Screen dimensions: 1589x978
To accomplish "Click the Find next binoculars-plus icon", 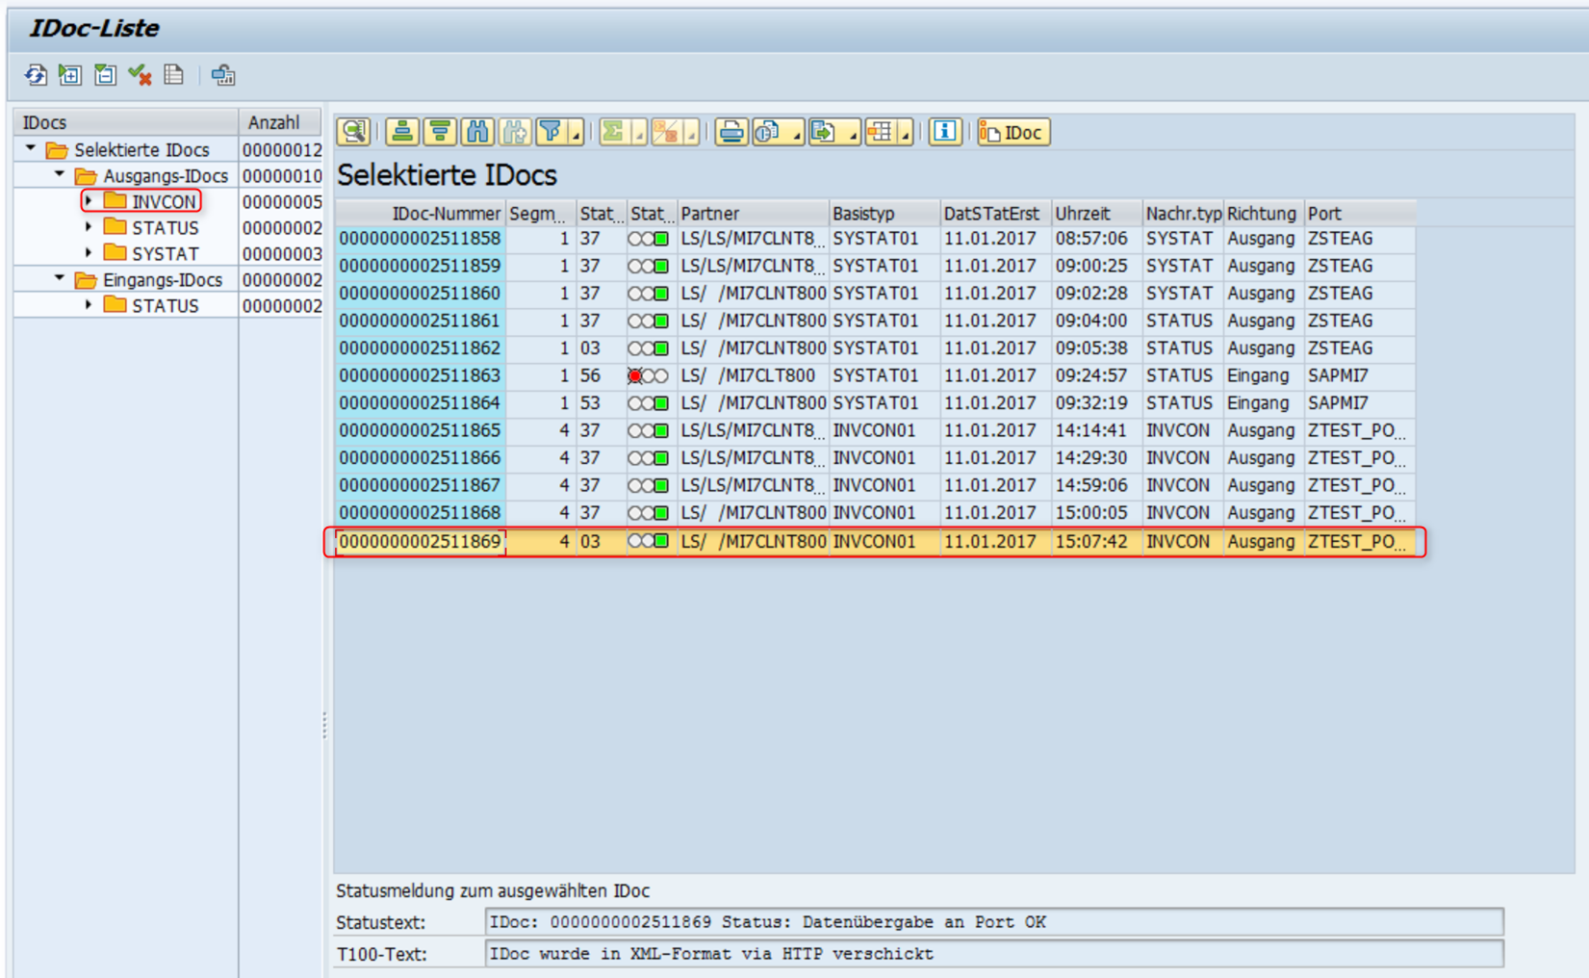I will [x=515, y=132].
